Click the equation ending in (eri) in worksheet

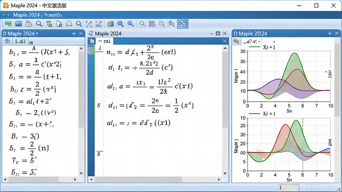[x=141, y=52]
